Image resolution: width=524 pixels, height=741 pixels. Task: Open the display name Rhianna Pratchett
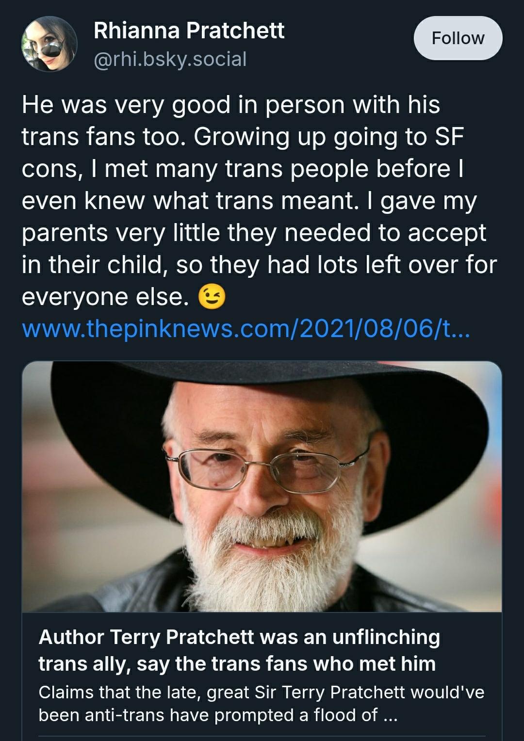[x=189, y=31]
